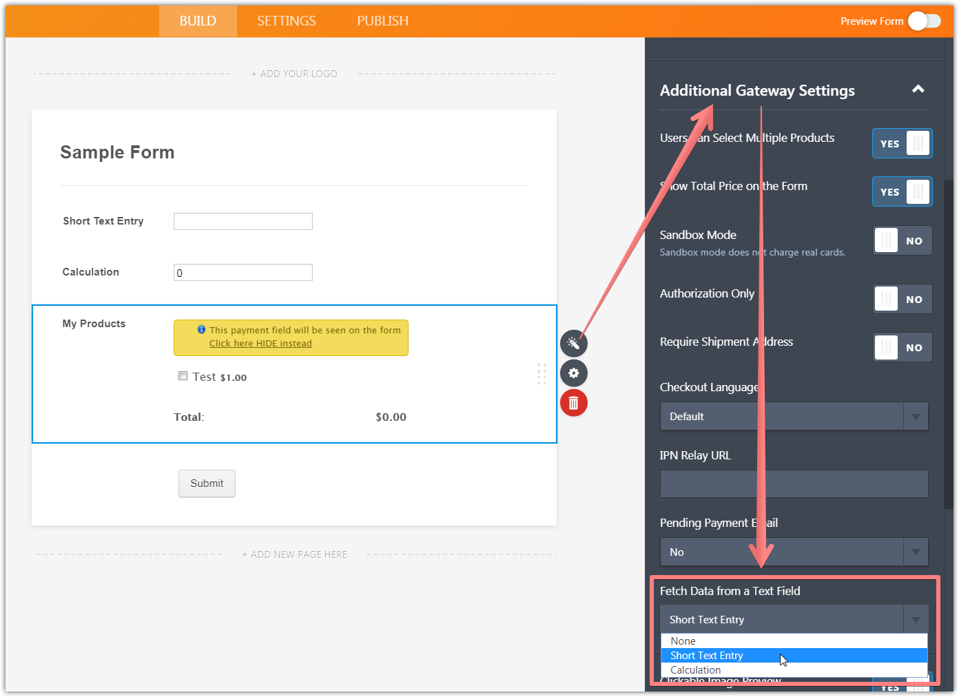The width and height of the screenshot is (959, 697).
Task: Click Add Your Logo area
Action: [294, 74]
